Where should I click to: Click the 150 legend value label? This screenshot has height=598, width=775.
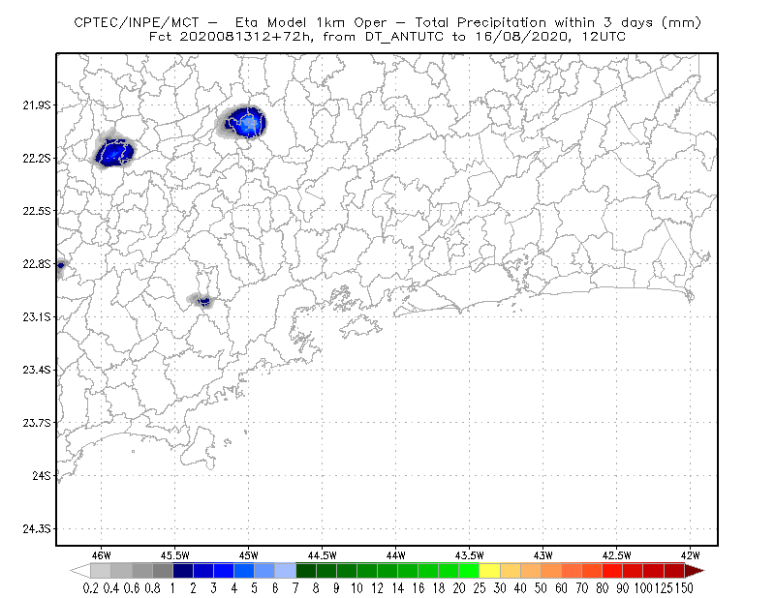click(684, 588)
